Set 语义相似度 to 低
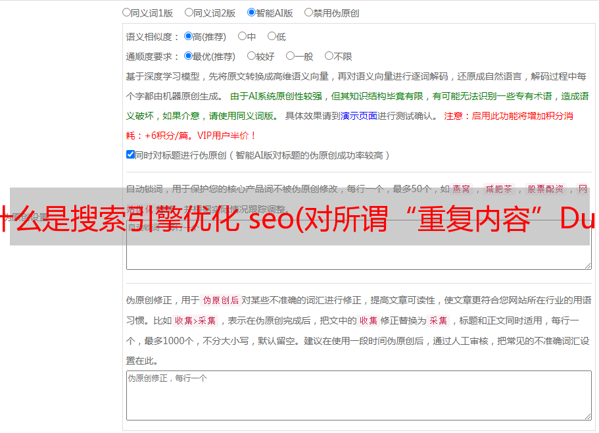Image resolution: width=599 pixels, height=433 pixels. tap(272, 36)
